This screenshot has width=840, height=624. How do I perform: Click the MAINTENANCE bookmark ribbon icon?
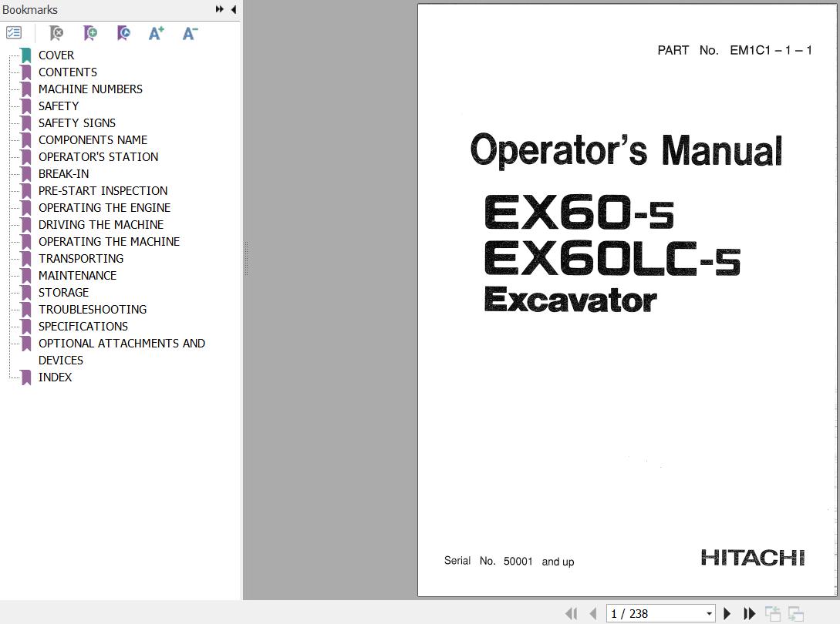pos(26,276)
